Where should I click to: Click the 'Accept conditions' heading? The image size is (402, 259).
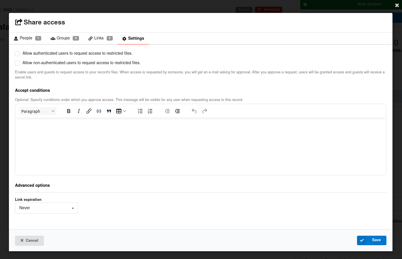point(32,90)
